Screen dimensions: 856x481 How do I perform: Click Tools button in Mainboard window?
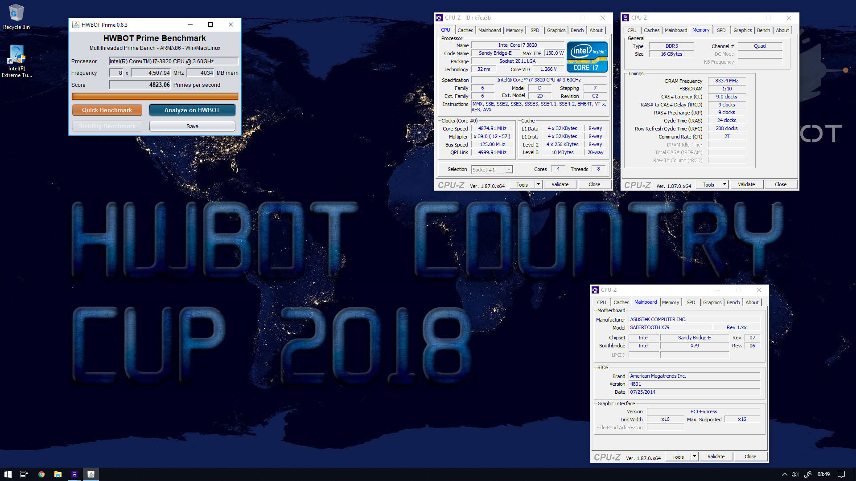point(678,457)
